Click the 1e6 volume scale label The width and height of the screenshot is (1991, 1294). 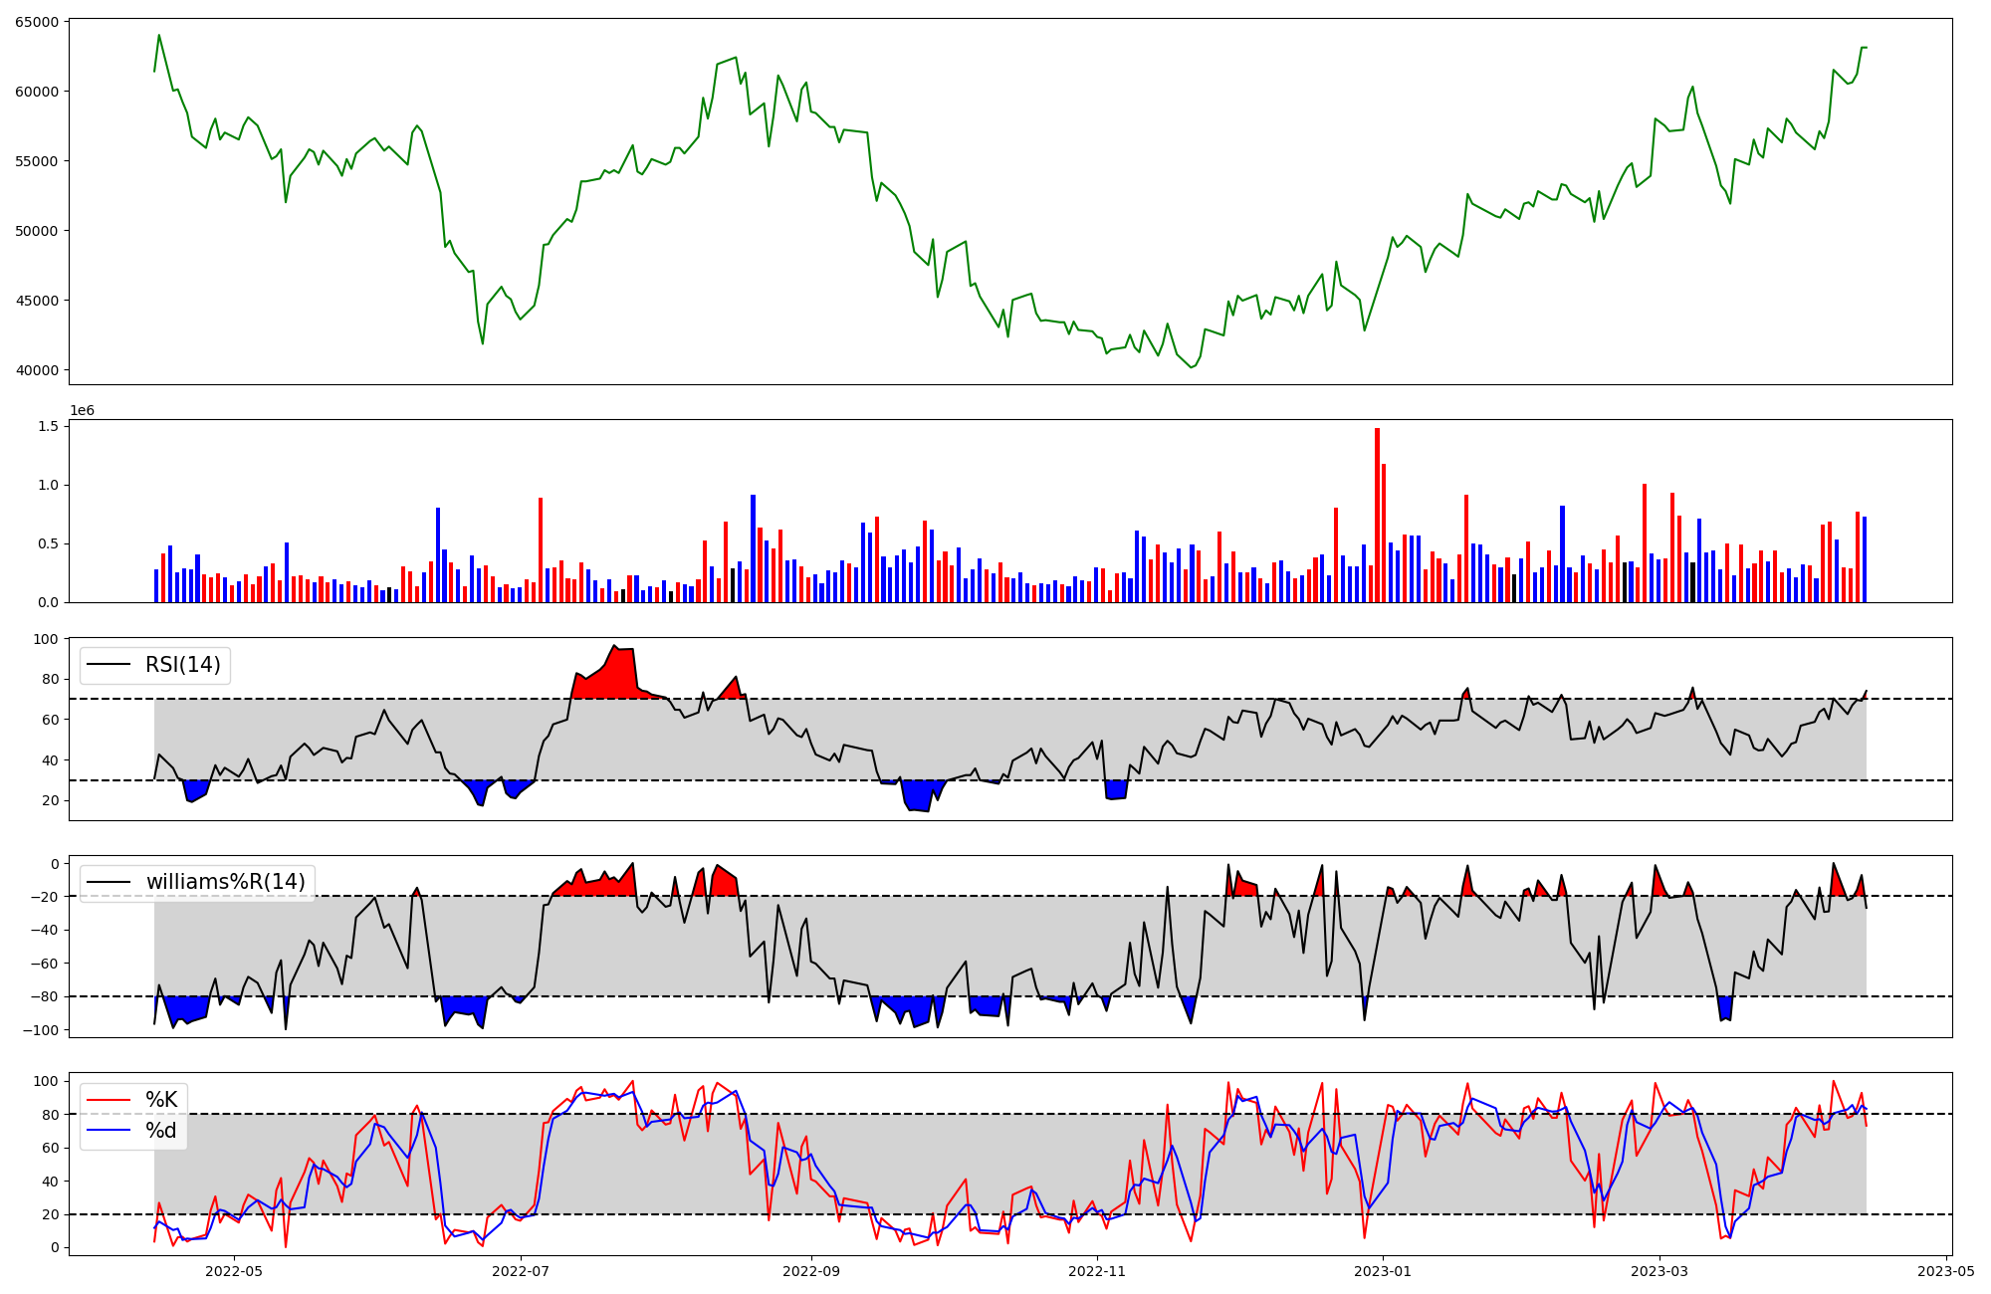[x=83, y=410]
